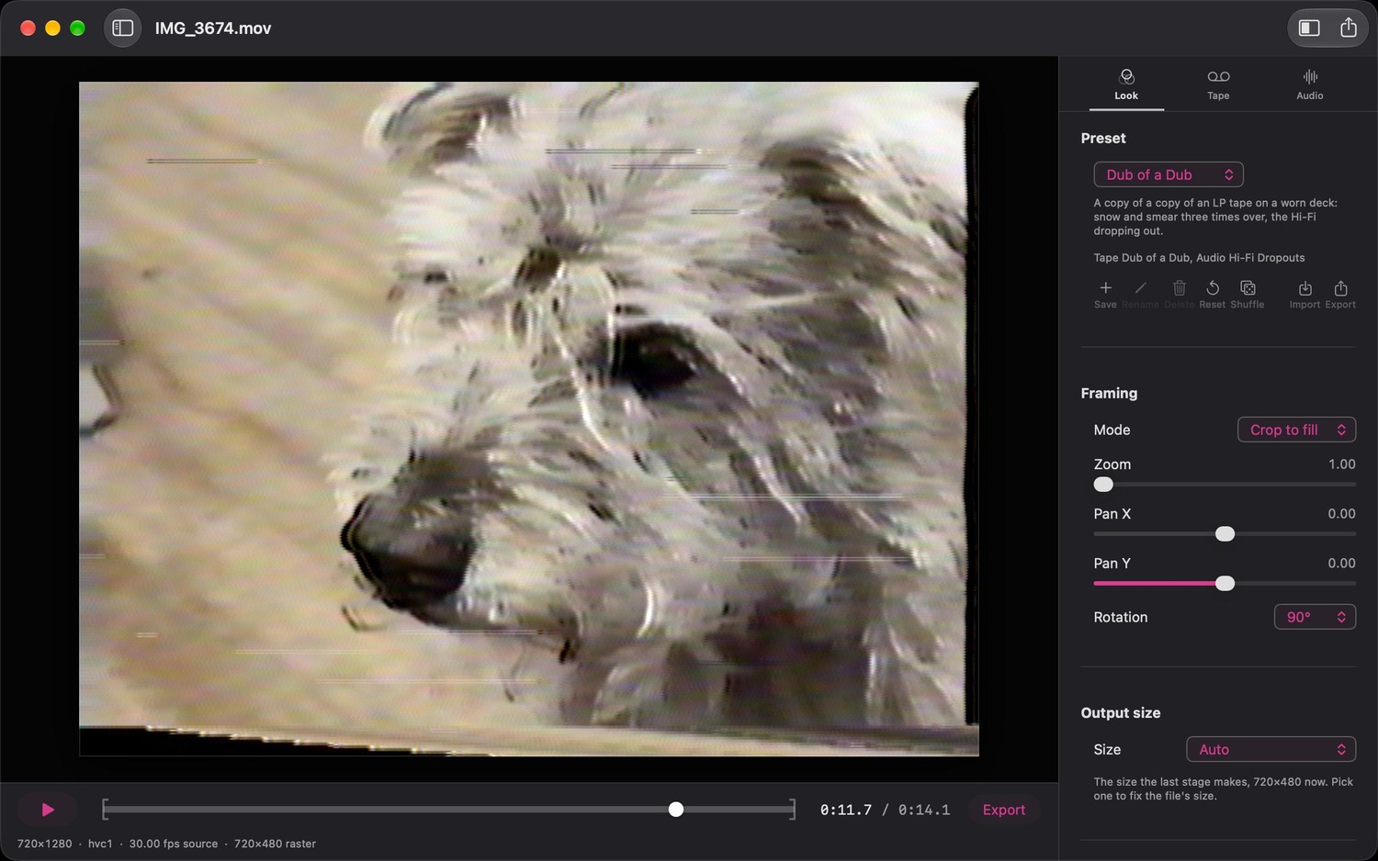
Task: Click the Tape Dub of a Dub summary line
Action: tap(1199, 258)
